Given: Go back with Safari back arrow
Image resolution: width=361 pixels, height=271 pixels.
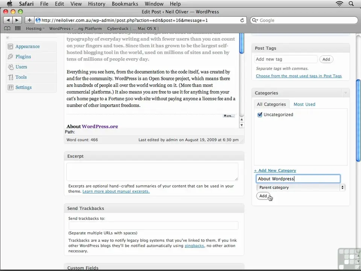Looking at the screenshot, I should pos(8,20).
